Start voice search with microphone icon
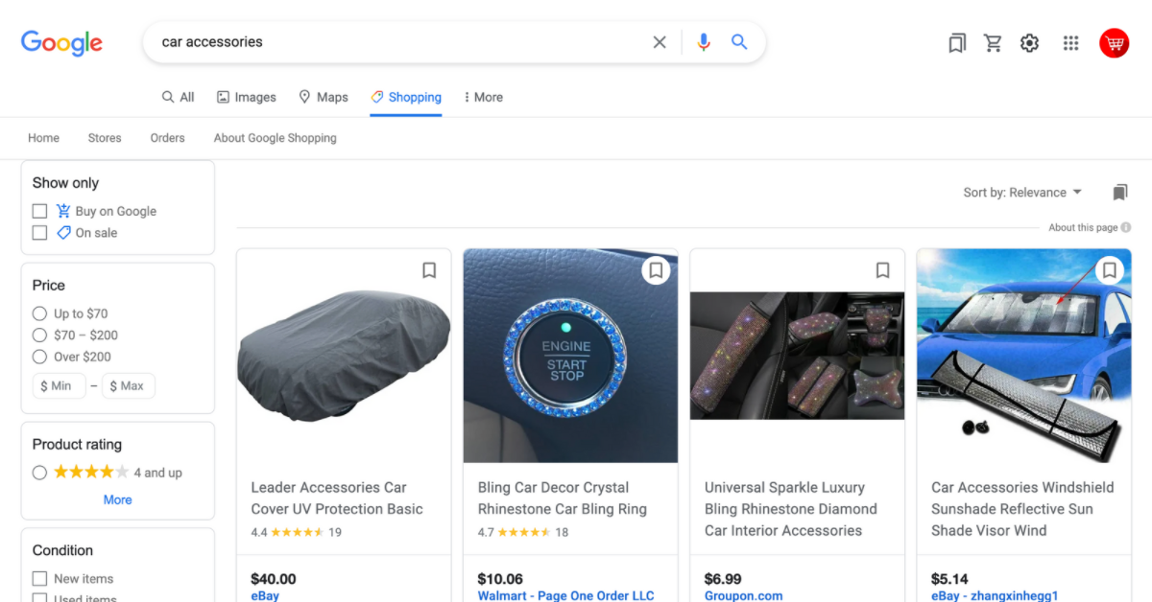1152x602 pixels. [x=704, y=42]
